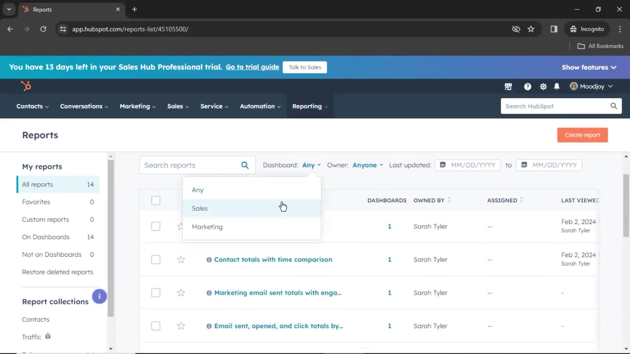Select Custom reports in sidebar
The height and width of the screenshot is (354, 630).
58,219
